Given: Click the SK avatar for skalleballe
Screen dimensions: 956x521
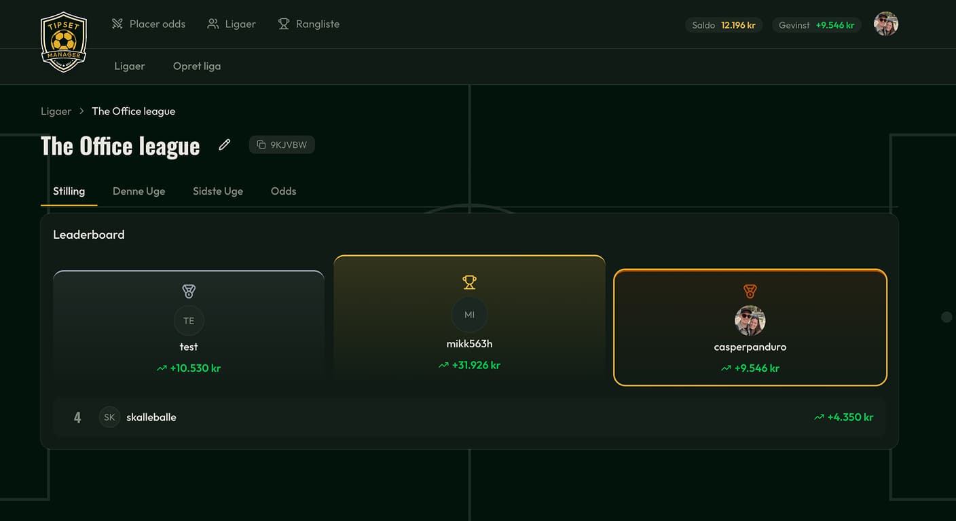Looking at the screenshot, I should [x=109, y=417].
